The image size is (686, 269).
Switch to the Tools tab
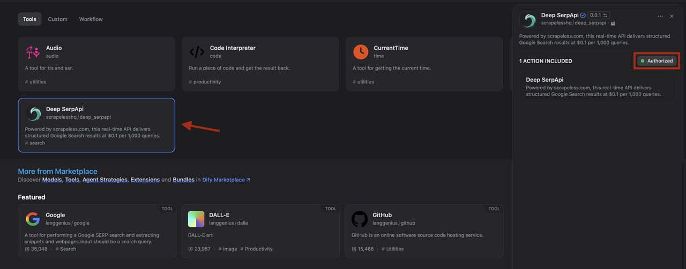pyautogui.click(x=29, y=19)
